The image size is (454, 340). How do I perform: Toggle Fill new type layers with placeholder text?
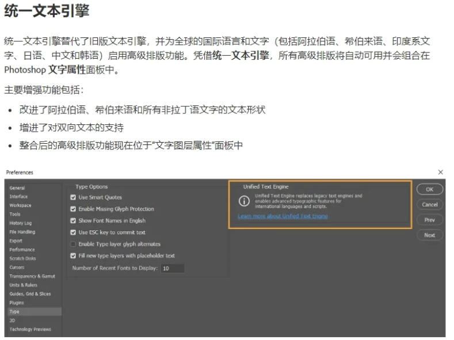pos(73,255)
